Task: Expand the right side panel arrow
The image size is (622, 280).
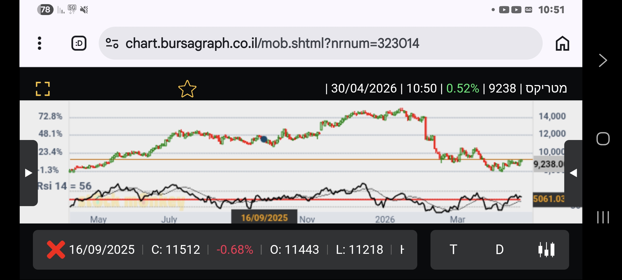Action: 573,173
